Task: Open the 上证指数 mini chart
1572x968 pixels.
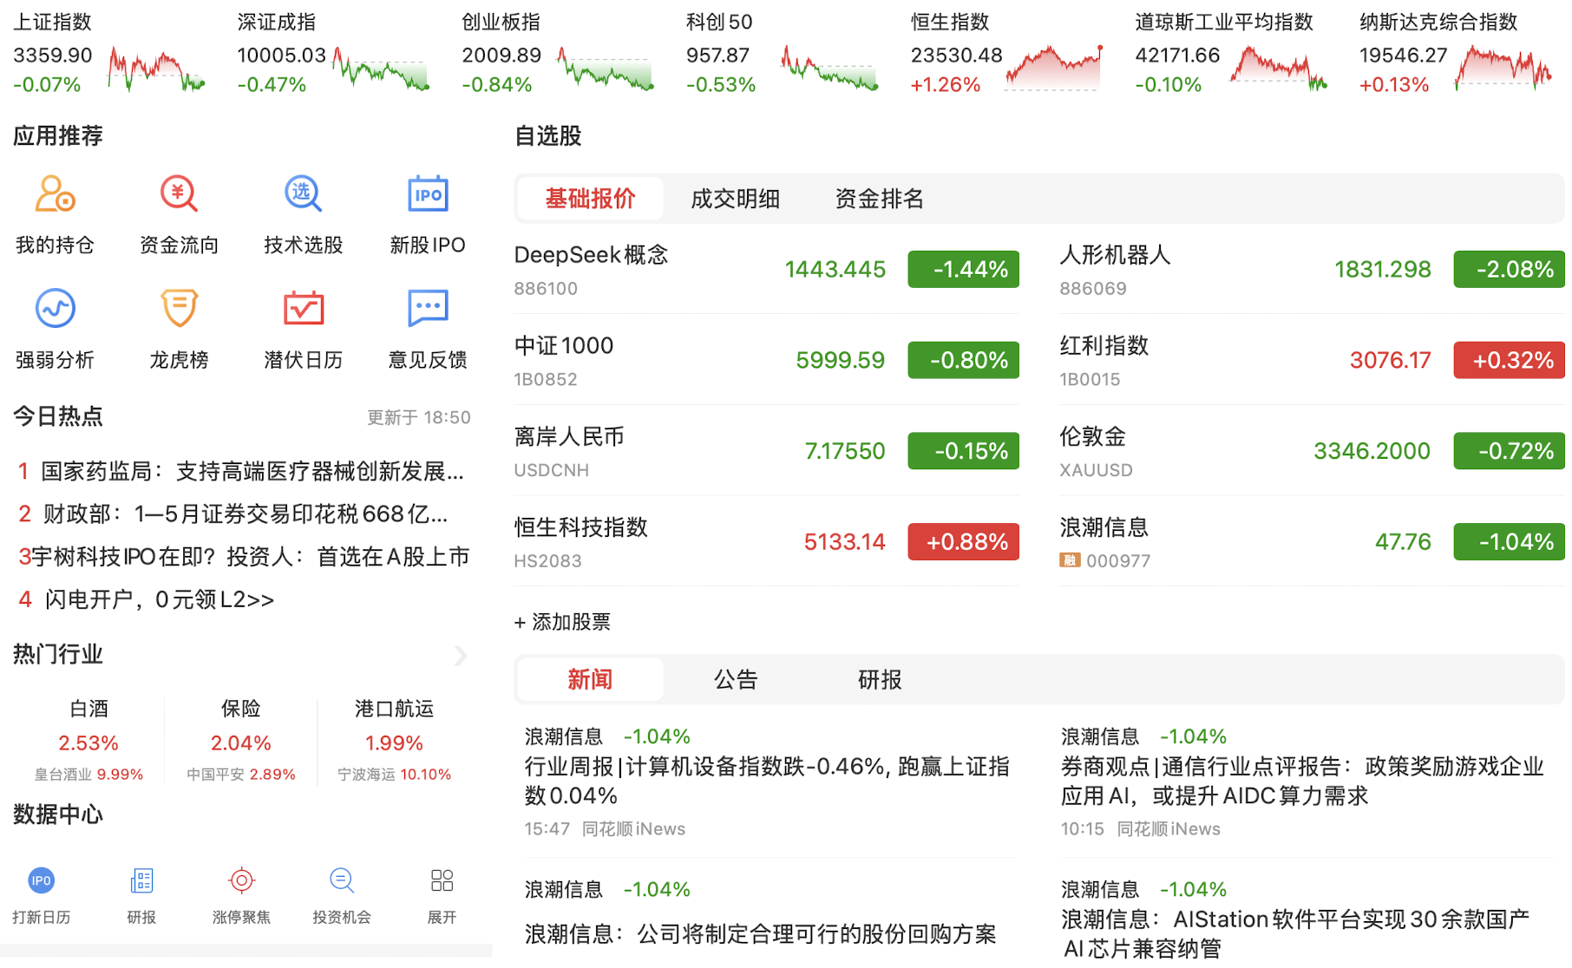Action: [x=155, y=69]
